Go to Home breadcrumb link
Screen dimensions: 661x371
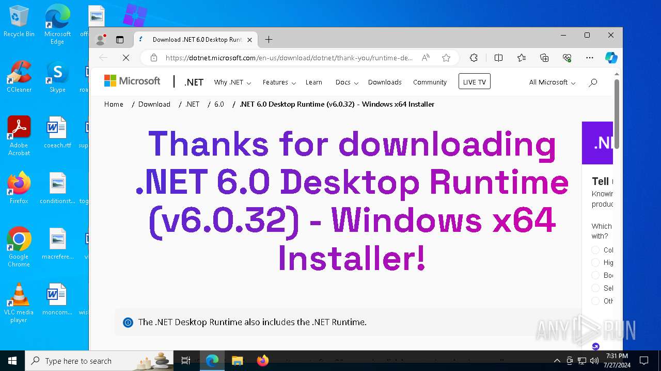[x=114, y=104]
